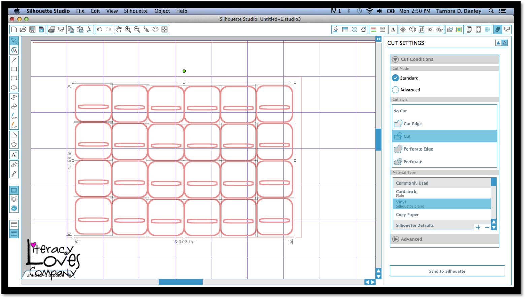Toggle the Design Page view icon
The width and height of the screenshot is (526, 299).
click(14, 190)
